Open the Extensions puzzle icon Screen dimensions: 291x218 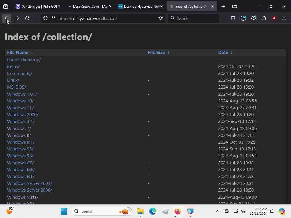264,18
